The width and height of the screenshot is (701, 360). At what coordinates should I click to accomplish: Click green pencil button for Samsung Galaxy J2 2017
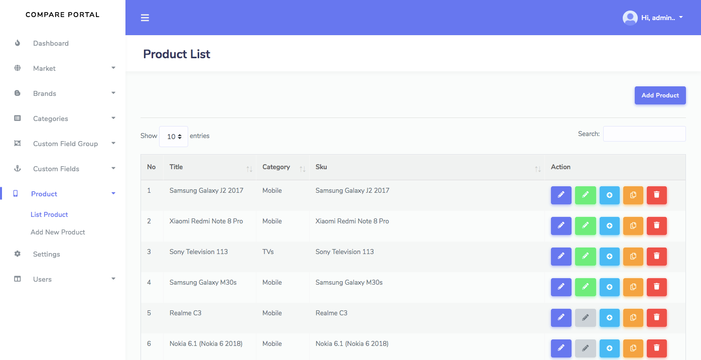(x=585, y=195)
